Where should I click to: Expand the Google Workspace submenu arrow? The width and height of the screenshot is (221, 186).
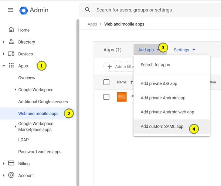[16, 89]
